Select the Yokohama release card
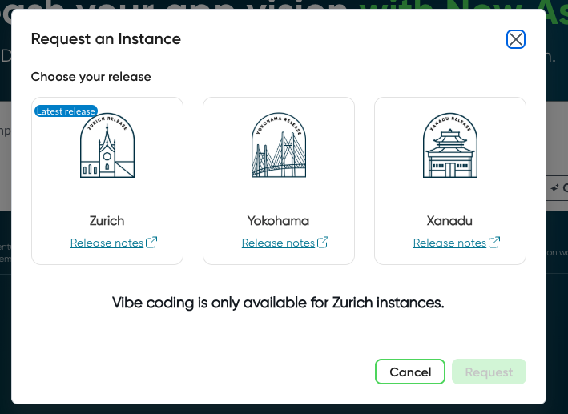This screenshot has height=414, width=568. coord(279,181)
